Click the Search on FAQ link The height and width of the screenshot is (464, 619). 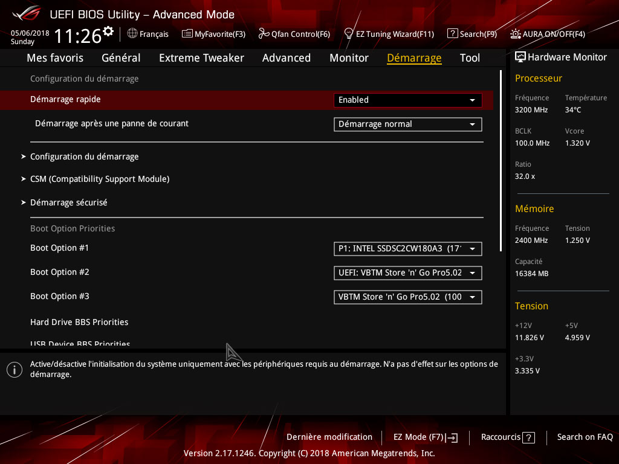click(x=585, y=437)
